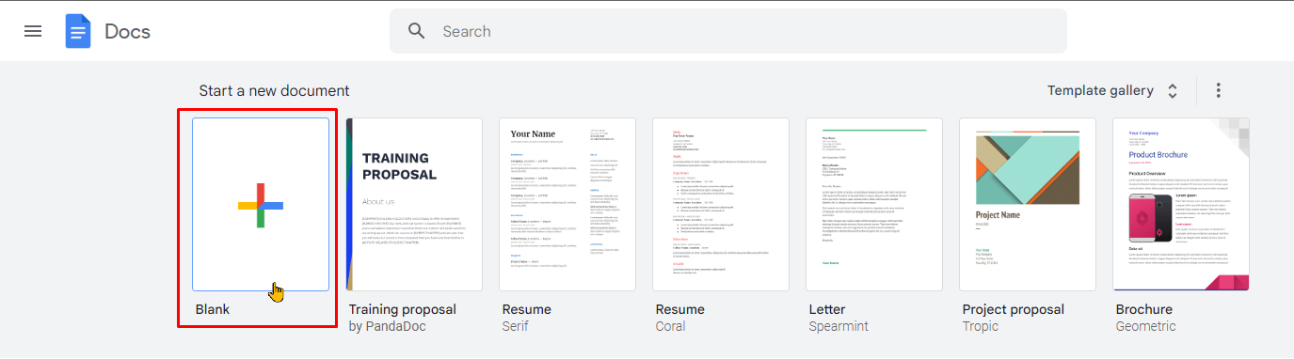Click the search magnifier icon
This screenshot has height=359, width=1294.
click(418, 31)
